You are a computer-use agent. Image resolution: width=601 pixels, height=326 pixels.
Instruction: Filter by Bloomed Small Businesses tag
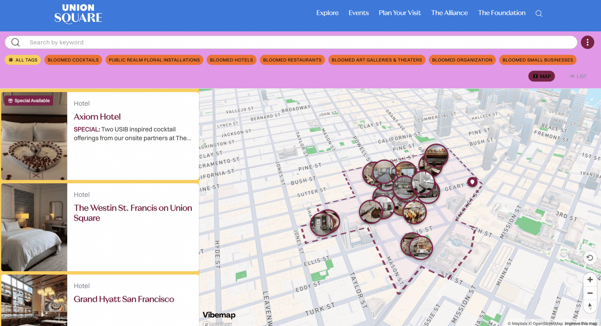(x=538, y=60)
